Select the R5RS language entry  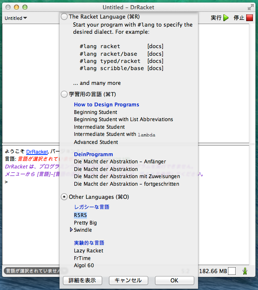[x=80, y=215]
